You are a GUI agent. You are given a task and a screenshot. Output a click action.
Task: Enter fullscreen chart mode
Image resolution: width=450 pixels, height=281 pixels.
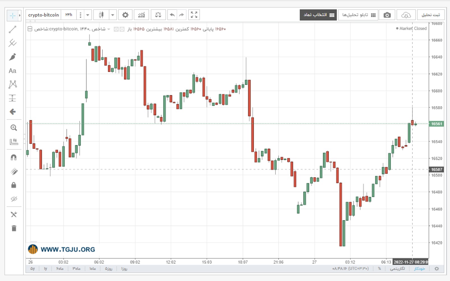[x=194, y=15]
